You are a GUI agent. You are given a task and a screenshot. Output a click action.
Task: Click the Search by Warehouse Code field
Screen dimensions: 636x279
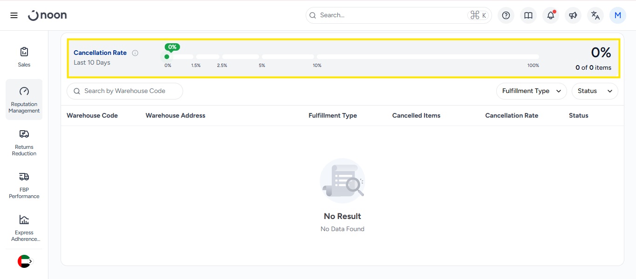click(x=125, y=91)
